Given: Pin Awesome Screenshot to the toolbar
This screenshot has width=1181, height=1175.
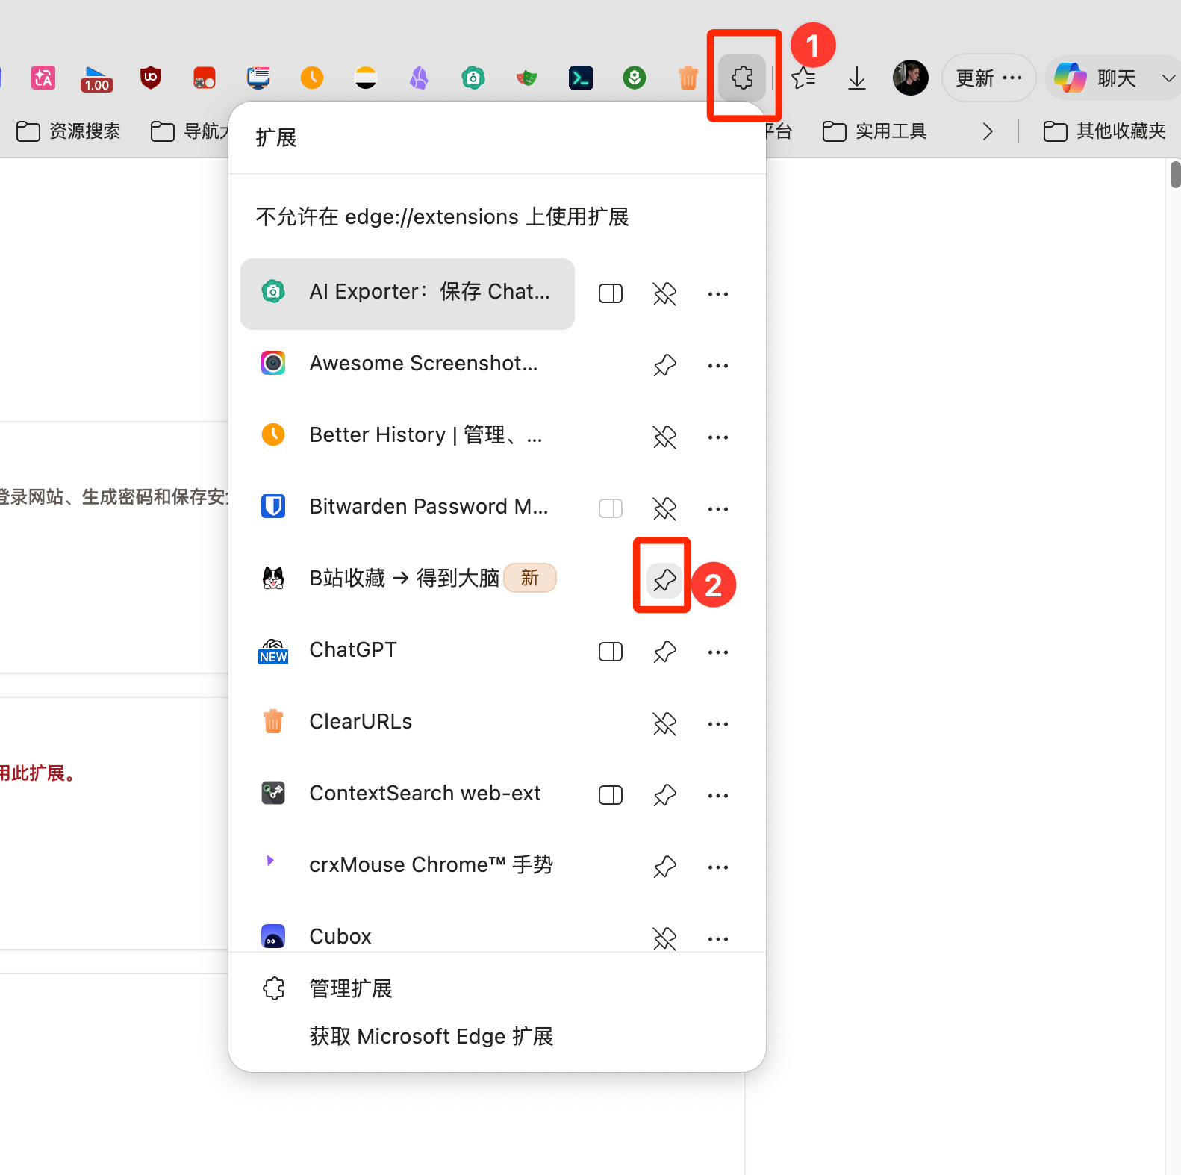Looking at the screenshot, I should click(664, 365).
